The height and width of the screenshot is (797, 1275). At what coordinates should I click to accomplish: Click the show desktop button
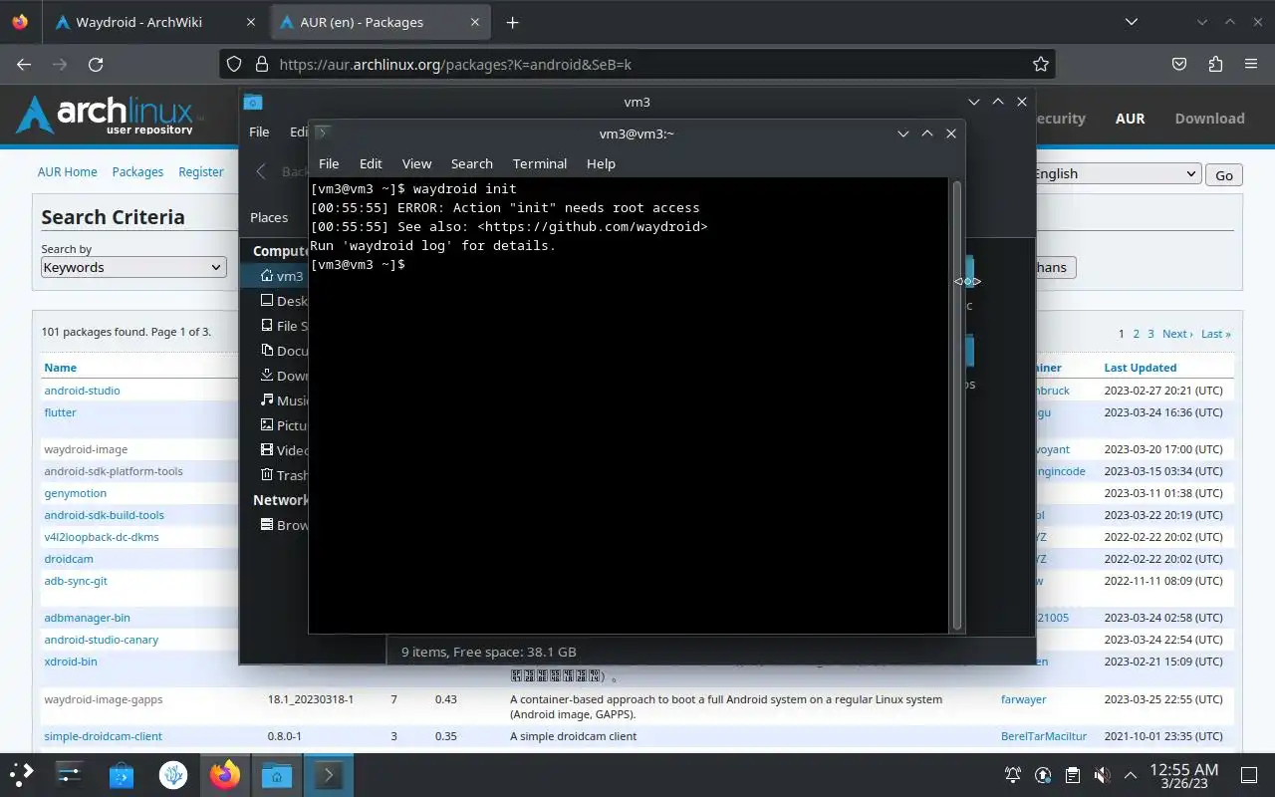(x=1248, y=774)
